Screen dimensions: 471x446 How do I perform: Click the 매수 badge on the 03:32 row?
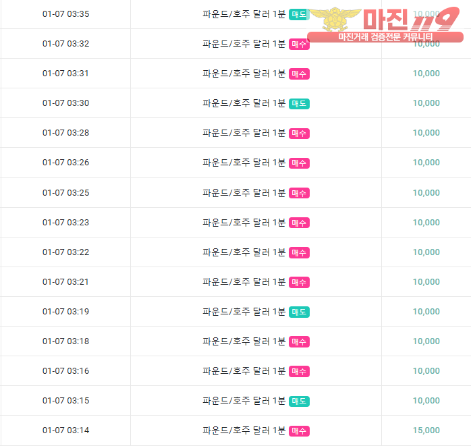[x=299, y=44]
